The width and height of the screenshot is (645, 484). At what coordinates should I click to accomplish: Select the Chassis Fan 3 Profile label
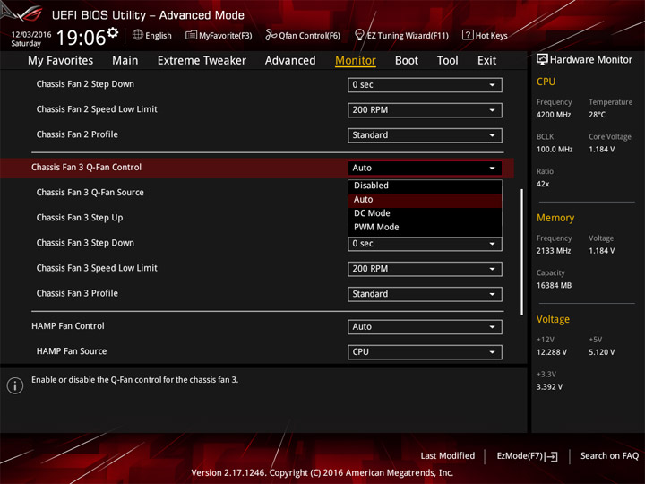(77, 293)
